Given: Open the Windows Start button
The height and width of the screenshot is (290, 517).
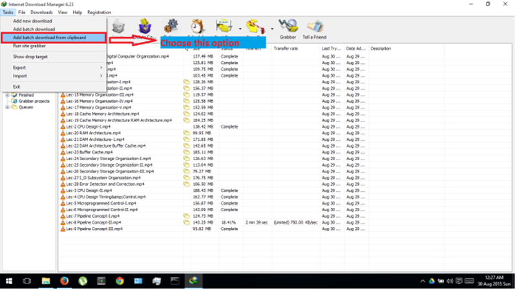Looking at the screenshot, I should (x=9, y=281).
